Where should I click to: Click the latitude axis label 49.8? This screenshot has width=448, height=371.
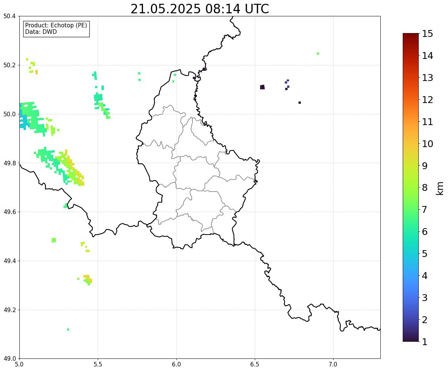tap(10, 163)
